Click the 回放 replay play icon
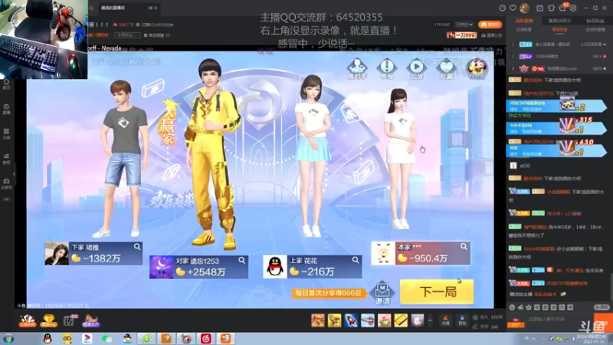The height and width of the screenshot is (345, 613). pyautogui.click(x=417, y=69)
